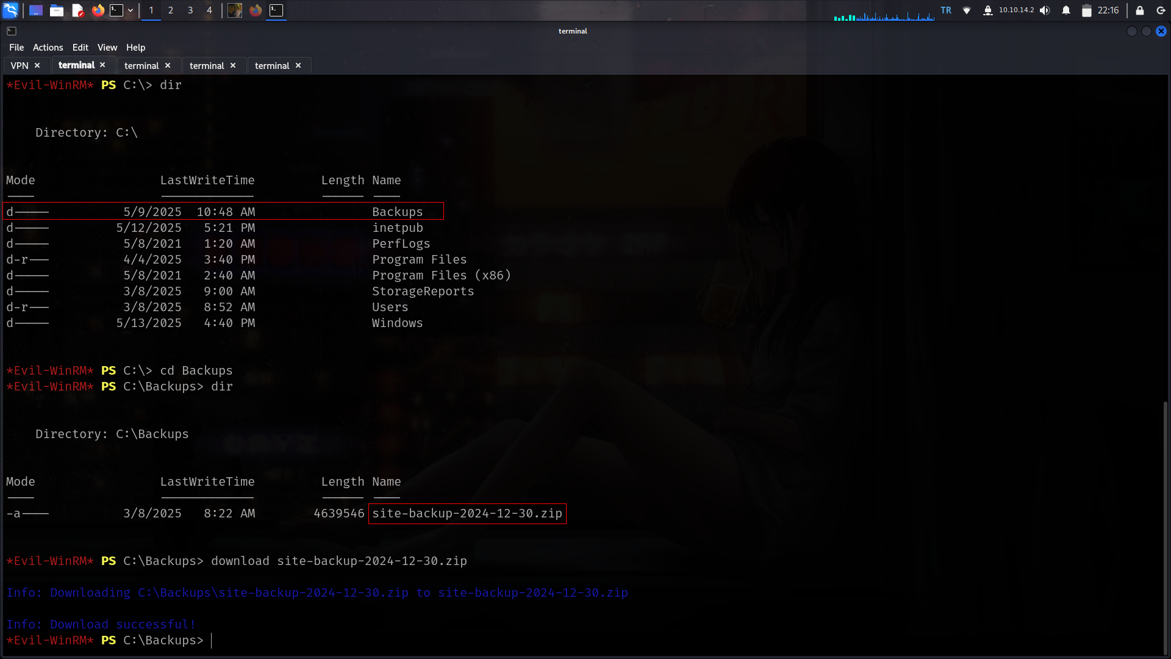Switch to the VPN tab
Image resolution: width=1171 pixels, height=659 pixels.
click(20, 65)
